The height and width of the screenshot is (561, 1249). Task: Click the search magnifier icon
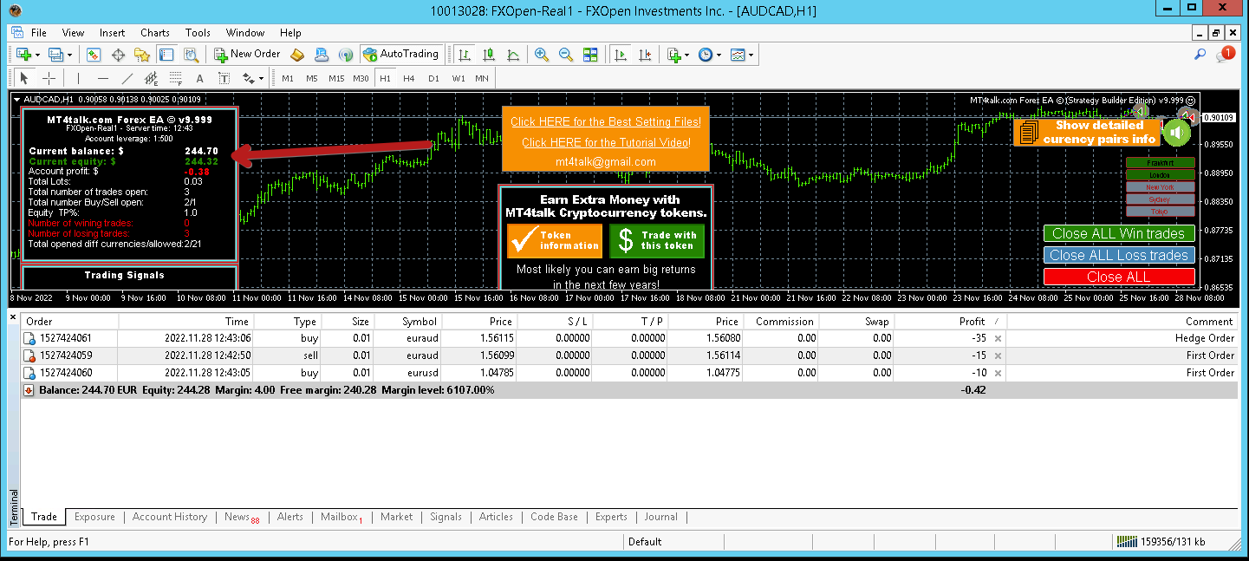coord(1200,54)
